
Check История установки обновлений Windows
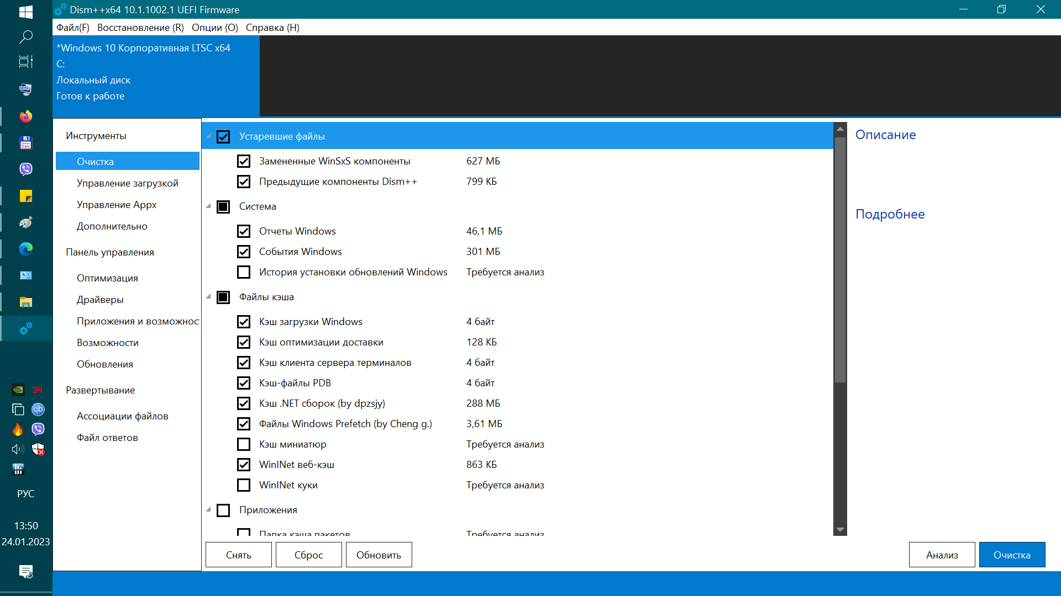click(244, 272)
